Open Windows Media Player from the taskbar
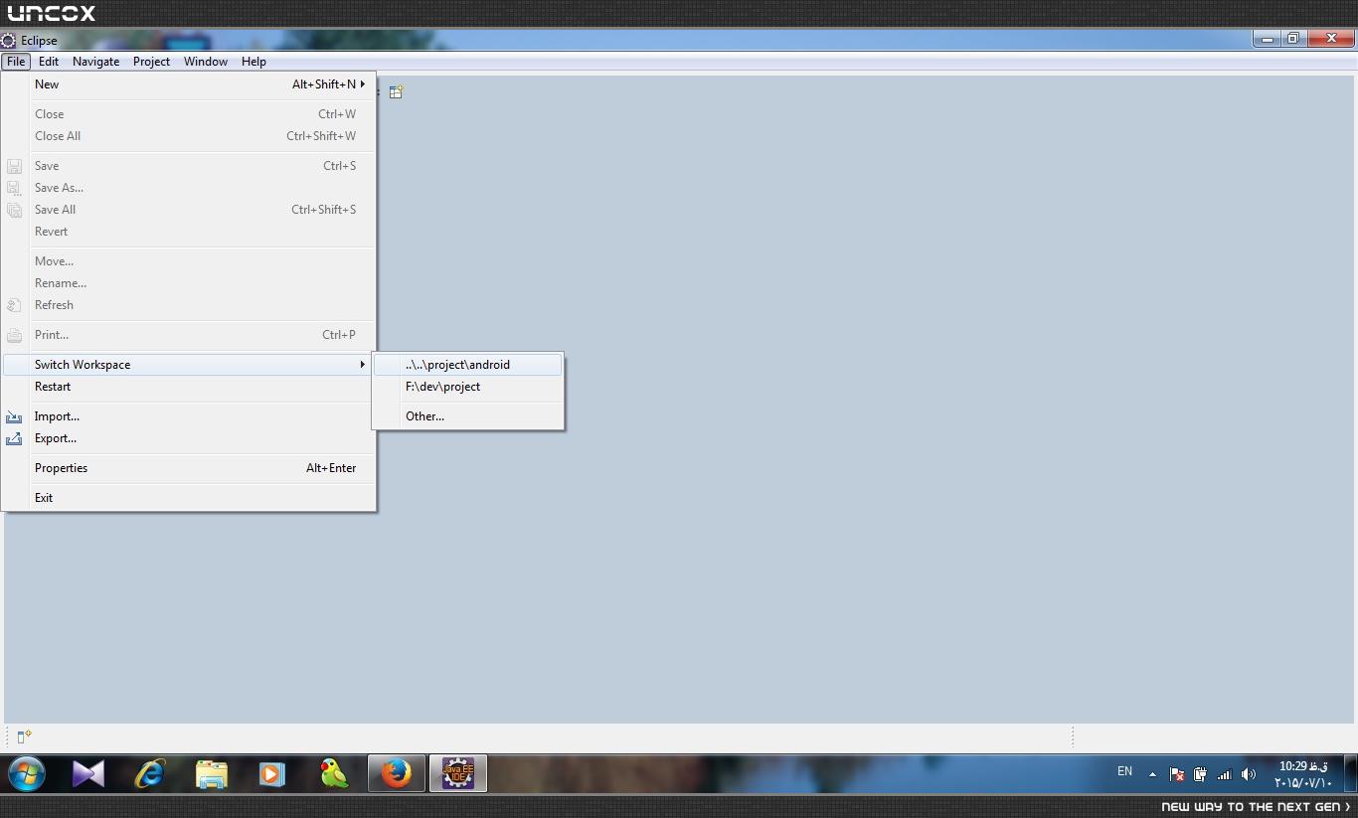This screenshot has height=818, width=1358. (x=272, y=773)
